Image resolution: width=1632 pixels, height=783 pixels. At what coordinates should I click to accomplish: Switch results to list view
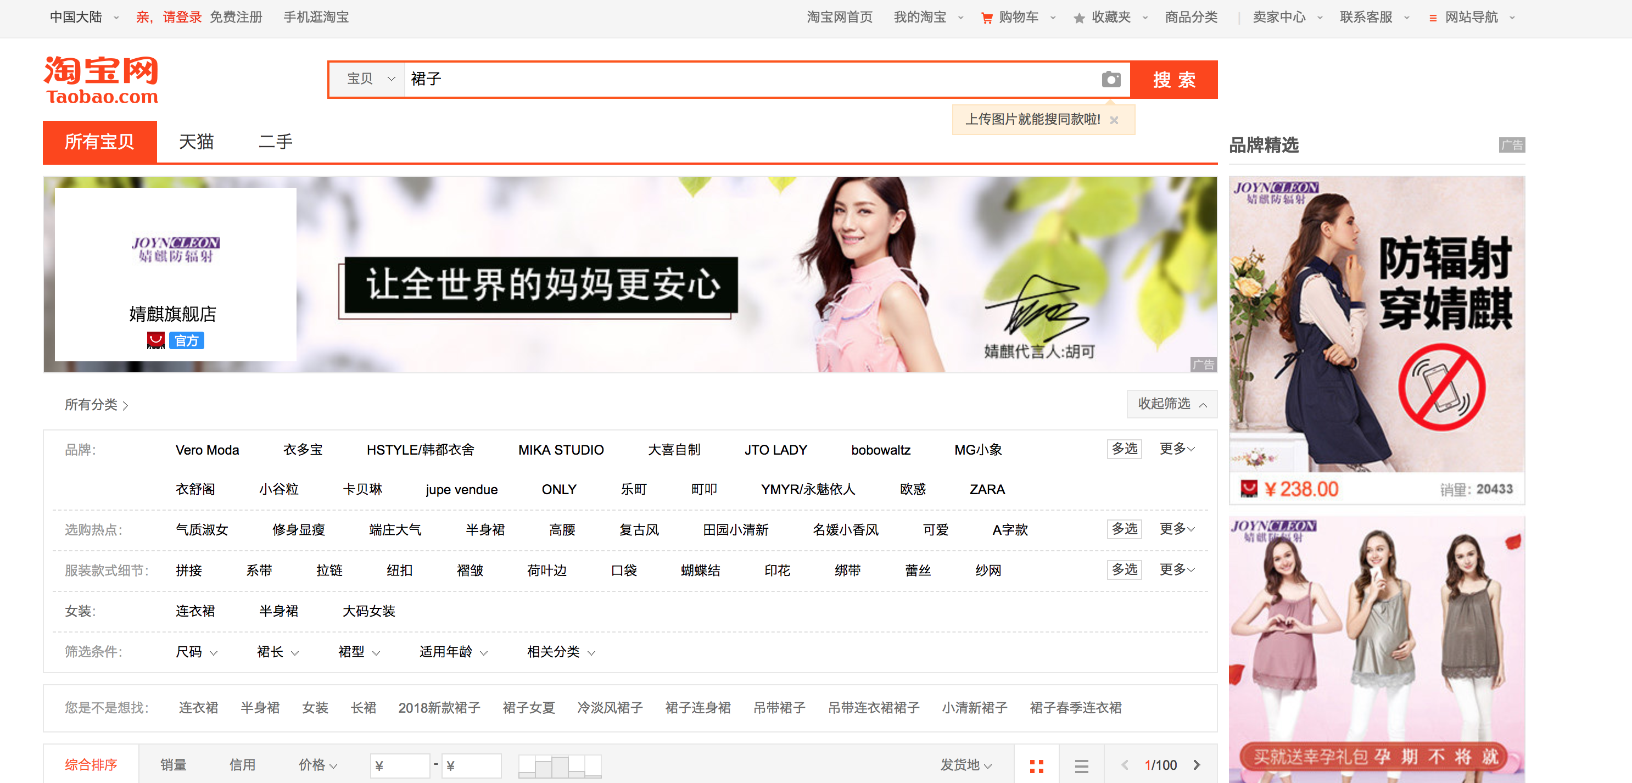[1081, 765]
